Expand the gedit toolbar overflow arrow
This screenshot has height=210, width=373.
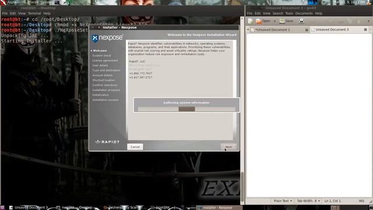pos(368,21)
